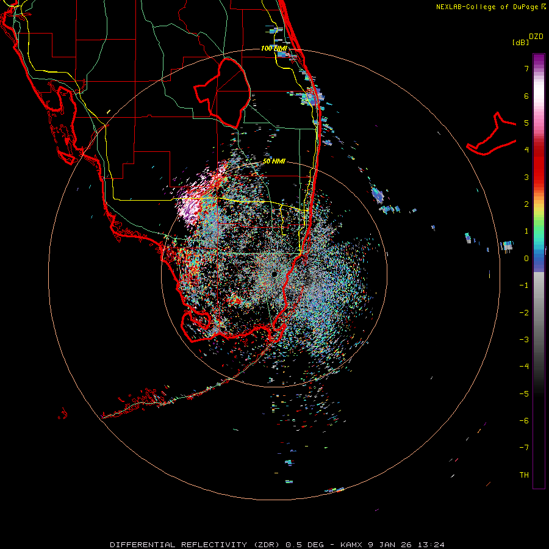The image size is (549, 549).
Task: Click the KAMX radar site center dot
Action: click(x=274, y=274)
